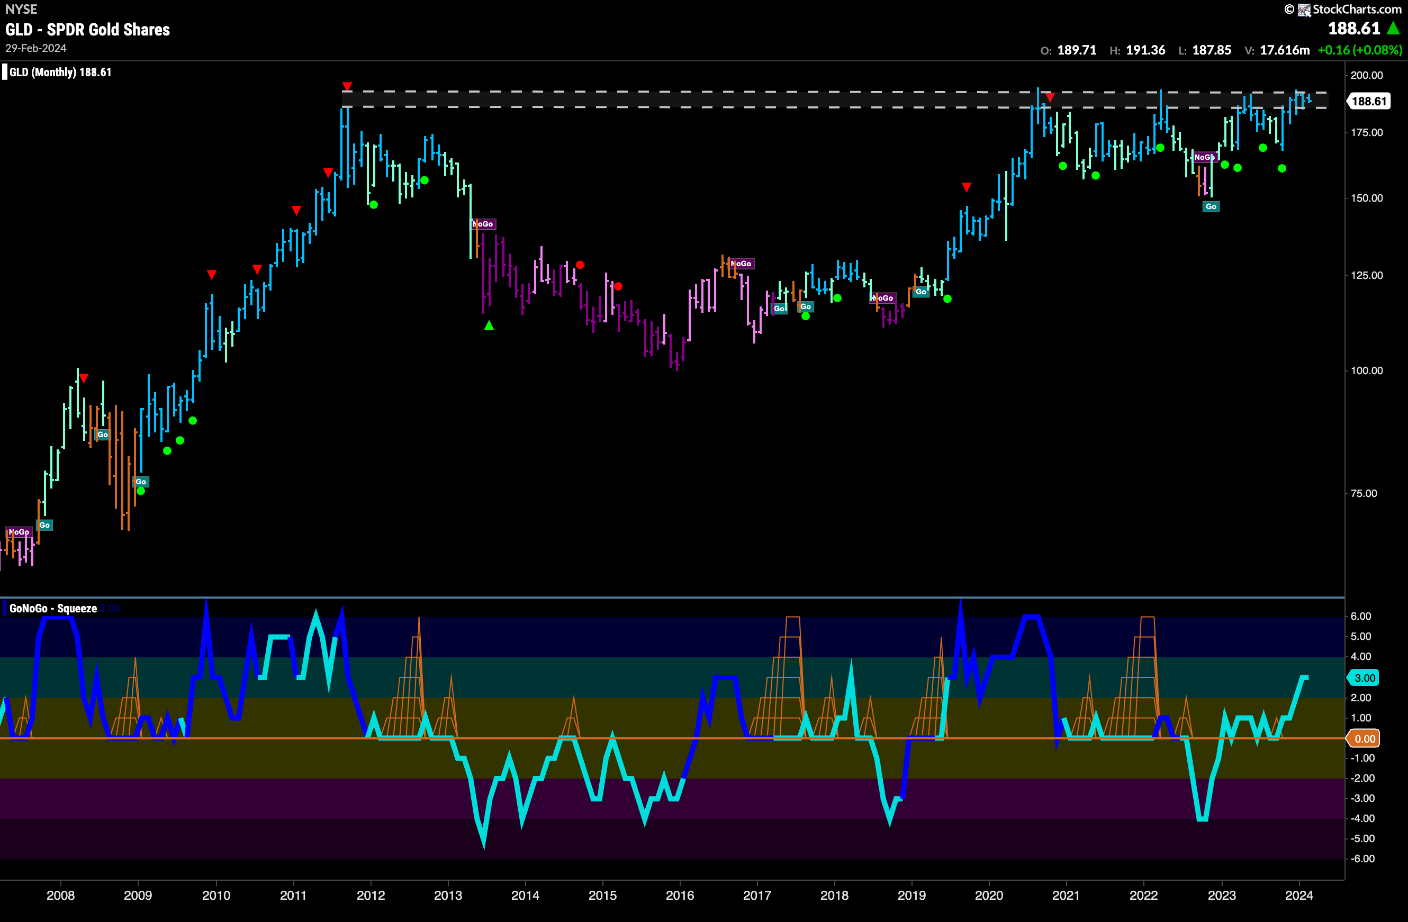Click the 100.00 price axis label

1367,371
